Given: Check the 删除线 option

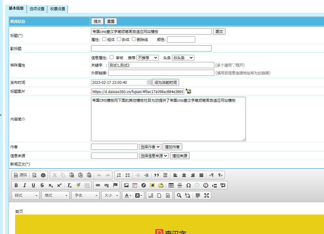Looking at the screenshot, I should [x=134, y=39].
